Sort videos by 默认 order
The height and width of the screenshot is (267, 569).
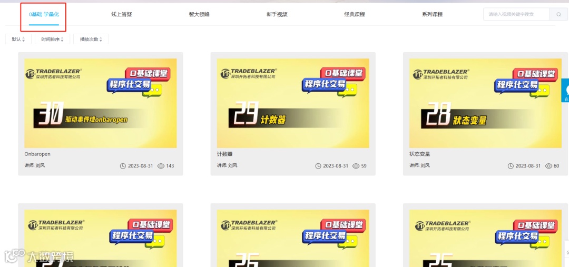pyautogui.click(x=18, y=39)
